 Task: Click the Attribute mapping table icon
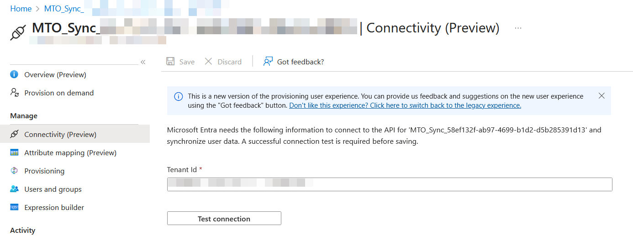click(x=15, y=152)
